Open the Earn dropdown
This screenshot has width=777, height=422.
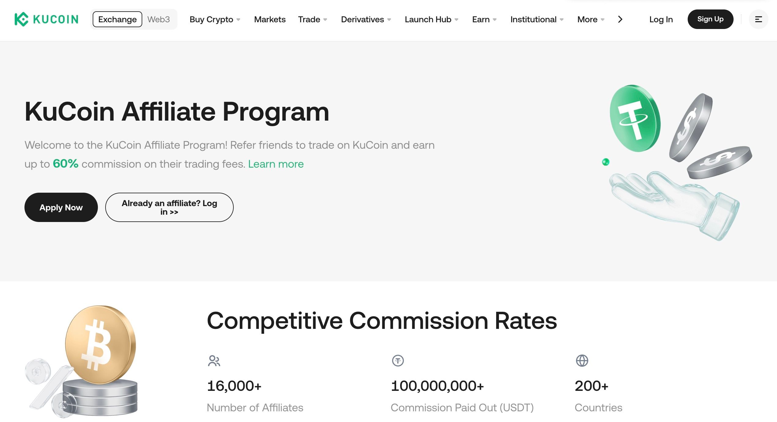481,19
